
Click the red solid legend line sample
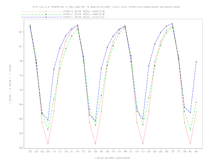[x=42, y=11]
